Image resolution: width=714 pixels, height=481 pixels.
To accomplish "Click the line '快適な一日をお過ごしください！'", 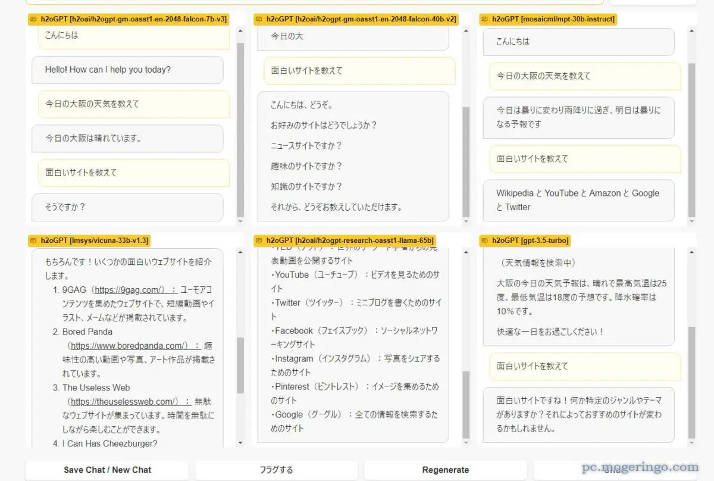I will tap(550, 332).
